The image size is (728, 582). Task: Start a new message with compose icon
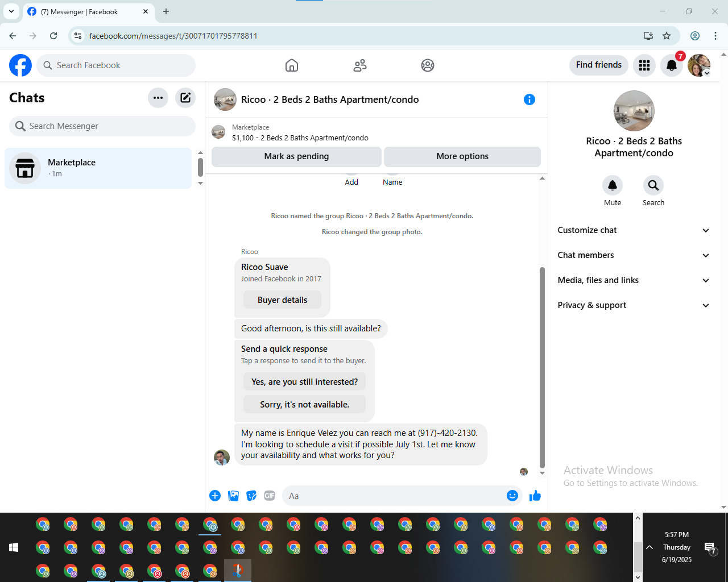[185, 98]
